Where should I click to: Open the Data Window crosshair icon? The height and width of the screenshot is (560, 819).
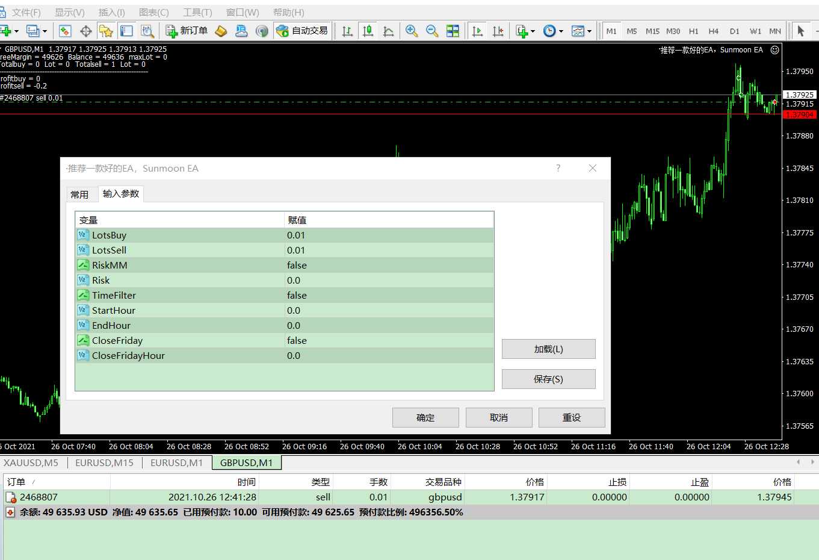[x=85, y=31]
